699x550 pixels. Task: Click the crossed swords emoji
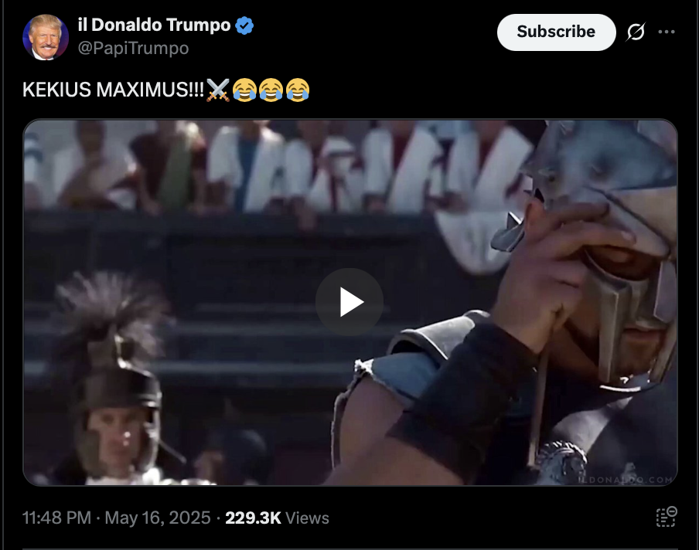[218, 90]
